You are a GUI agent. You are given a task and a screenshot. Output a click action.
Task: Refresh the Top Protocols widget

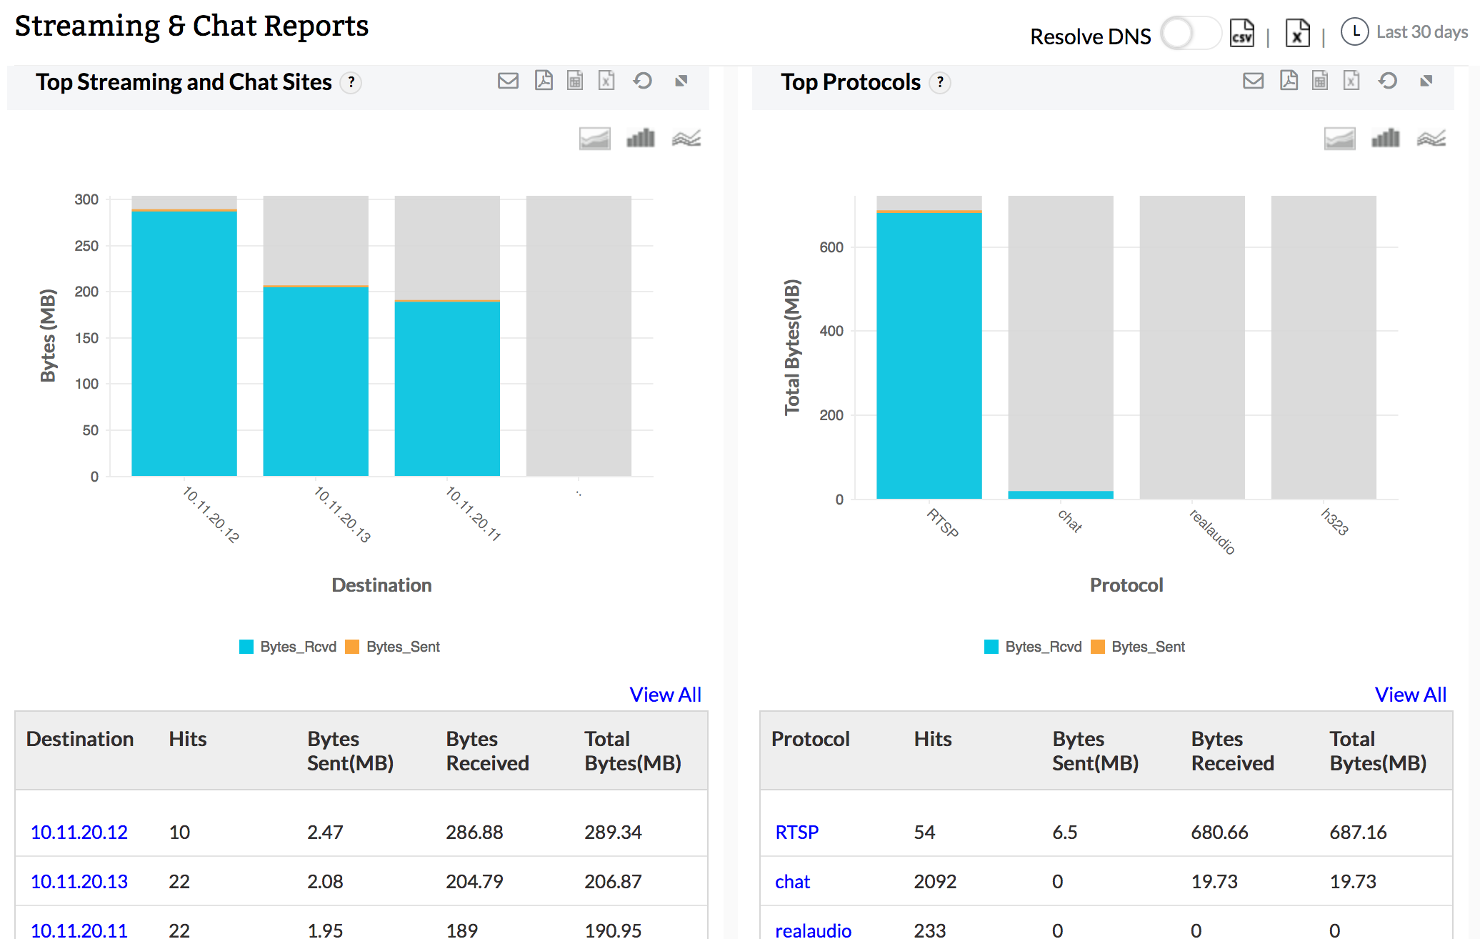tap(1387, 81)
